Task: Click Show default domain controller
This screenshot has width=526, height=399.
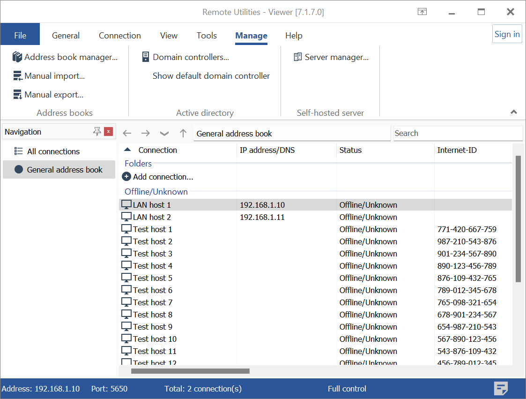Action: 211,76
